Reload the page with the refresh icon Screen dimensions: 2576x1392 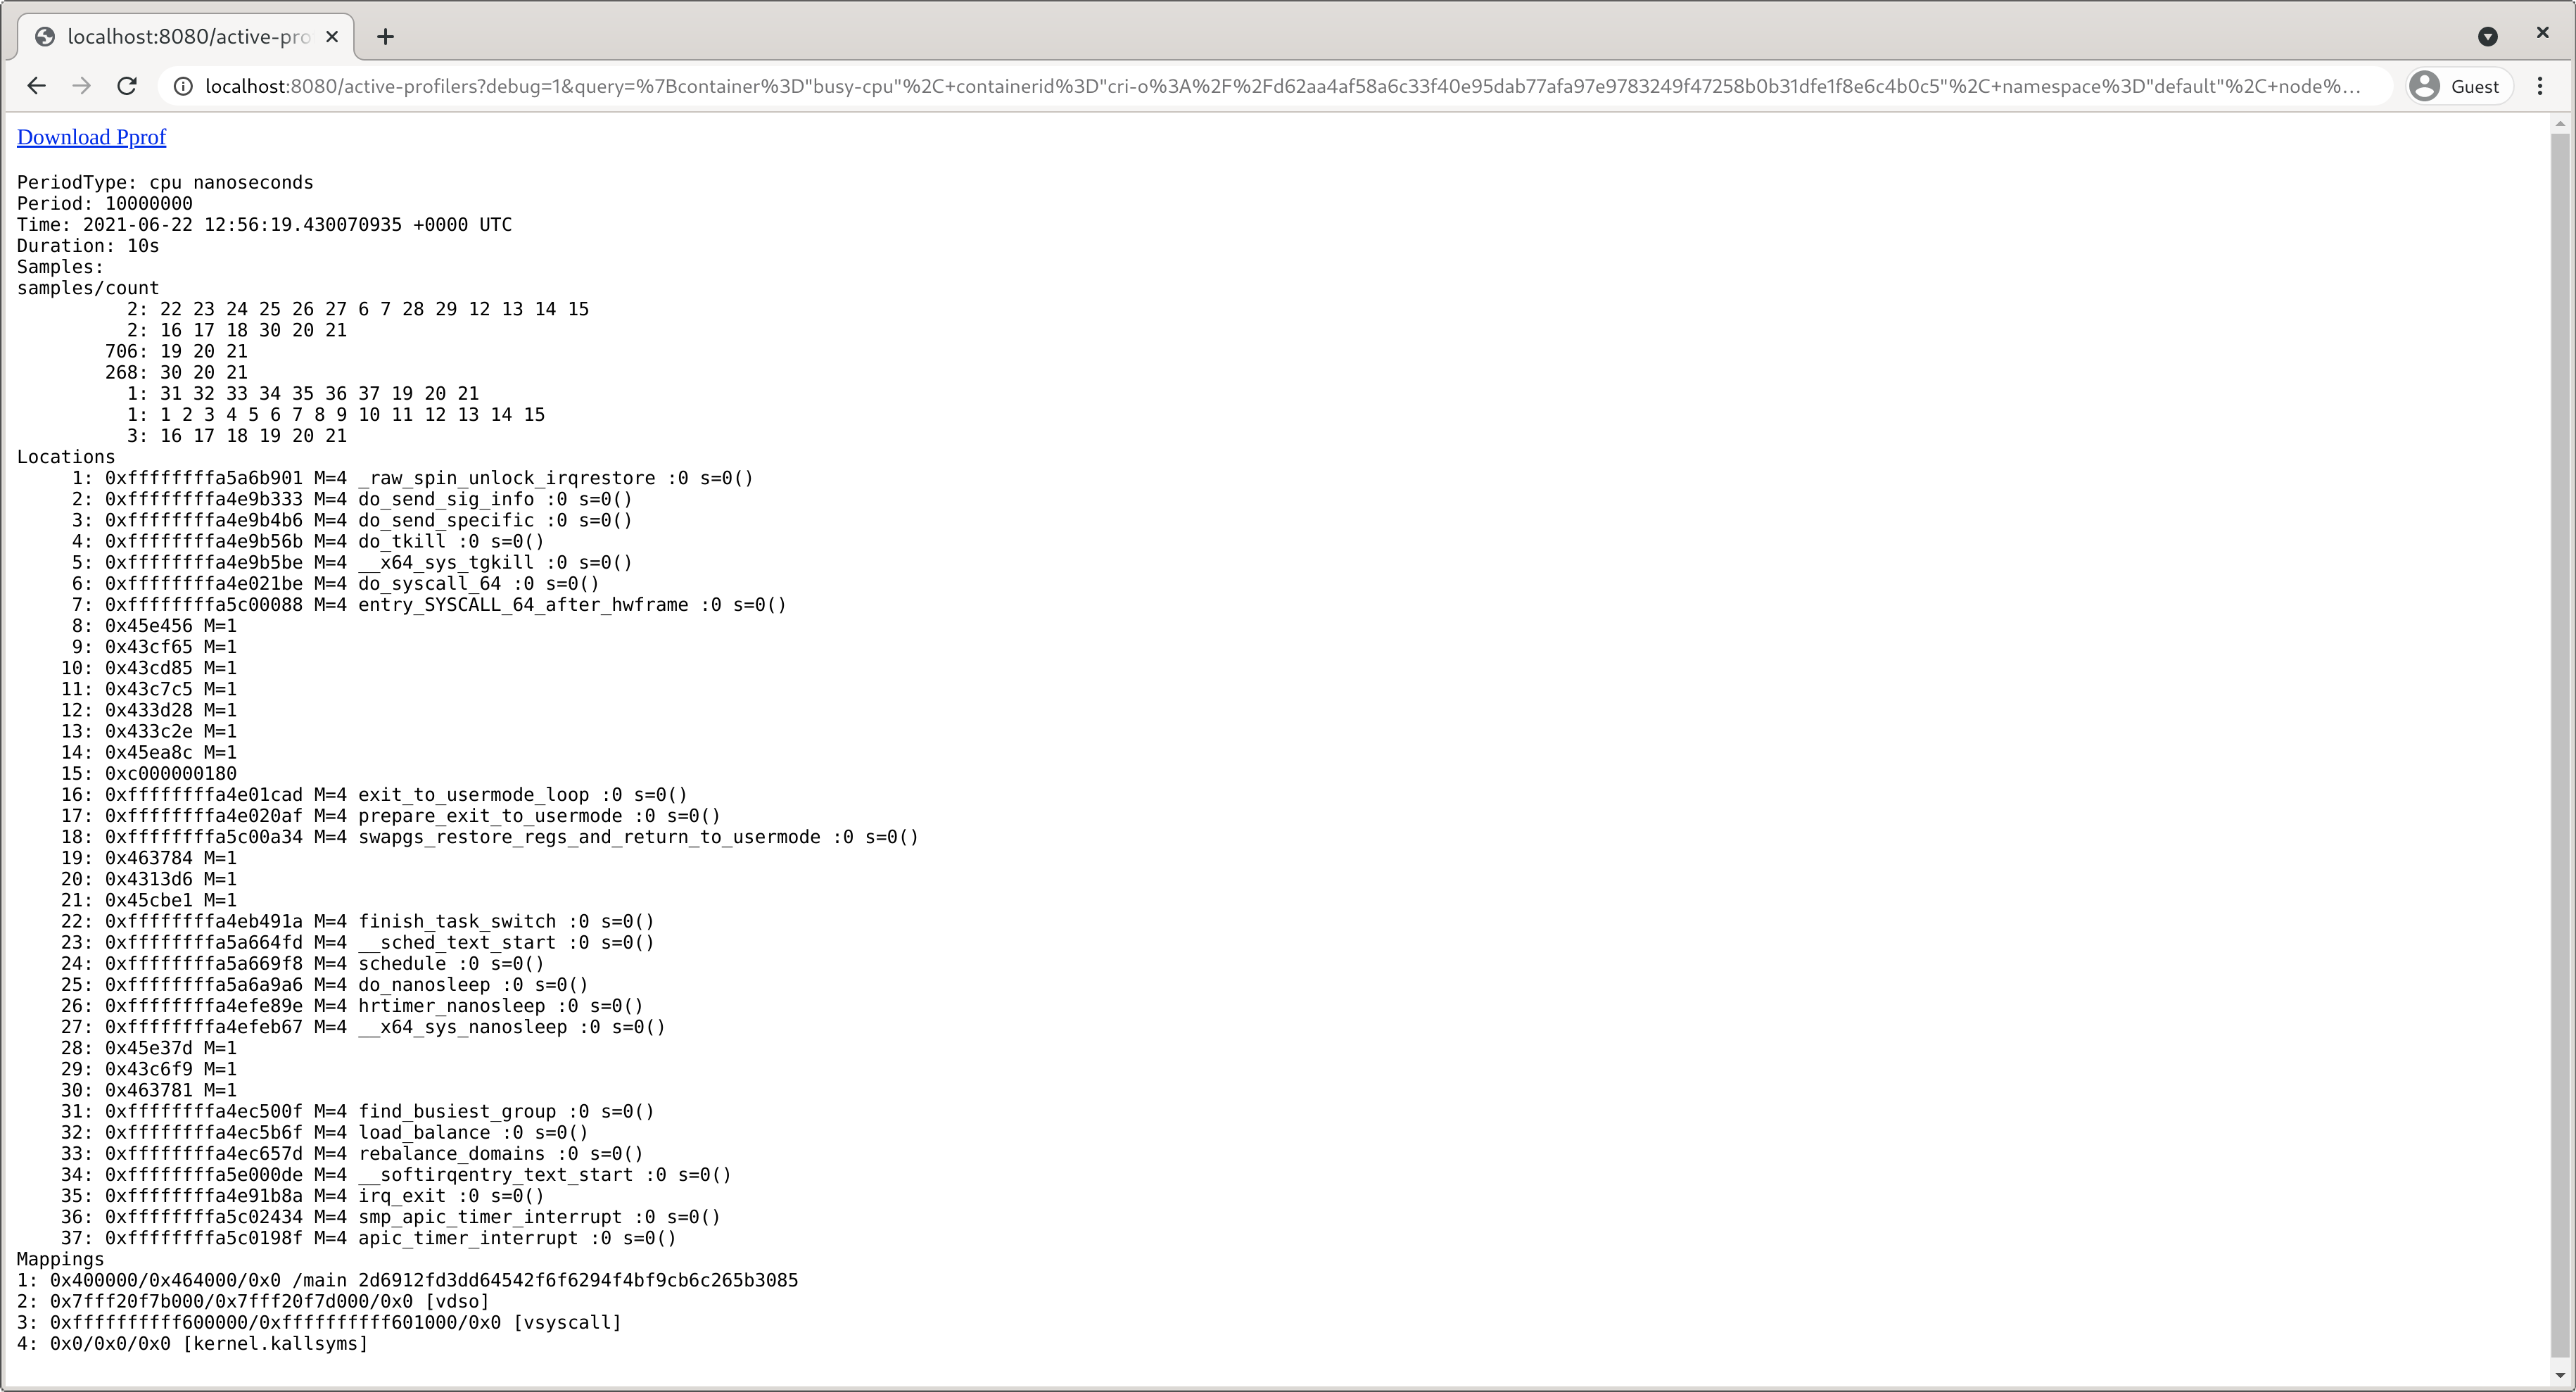[127, 86]
